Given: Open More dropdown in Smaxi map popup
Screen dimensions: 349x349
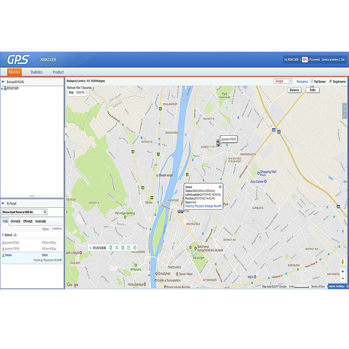Looking at the screenshot, I should point(217,206).
